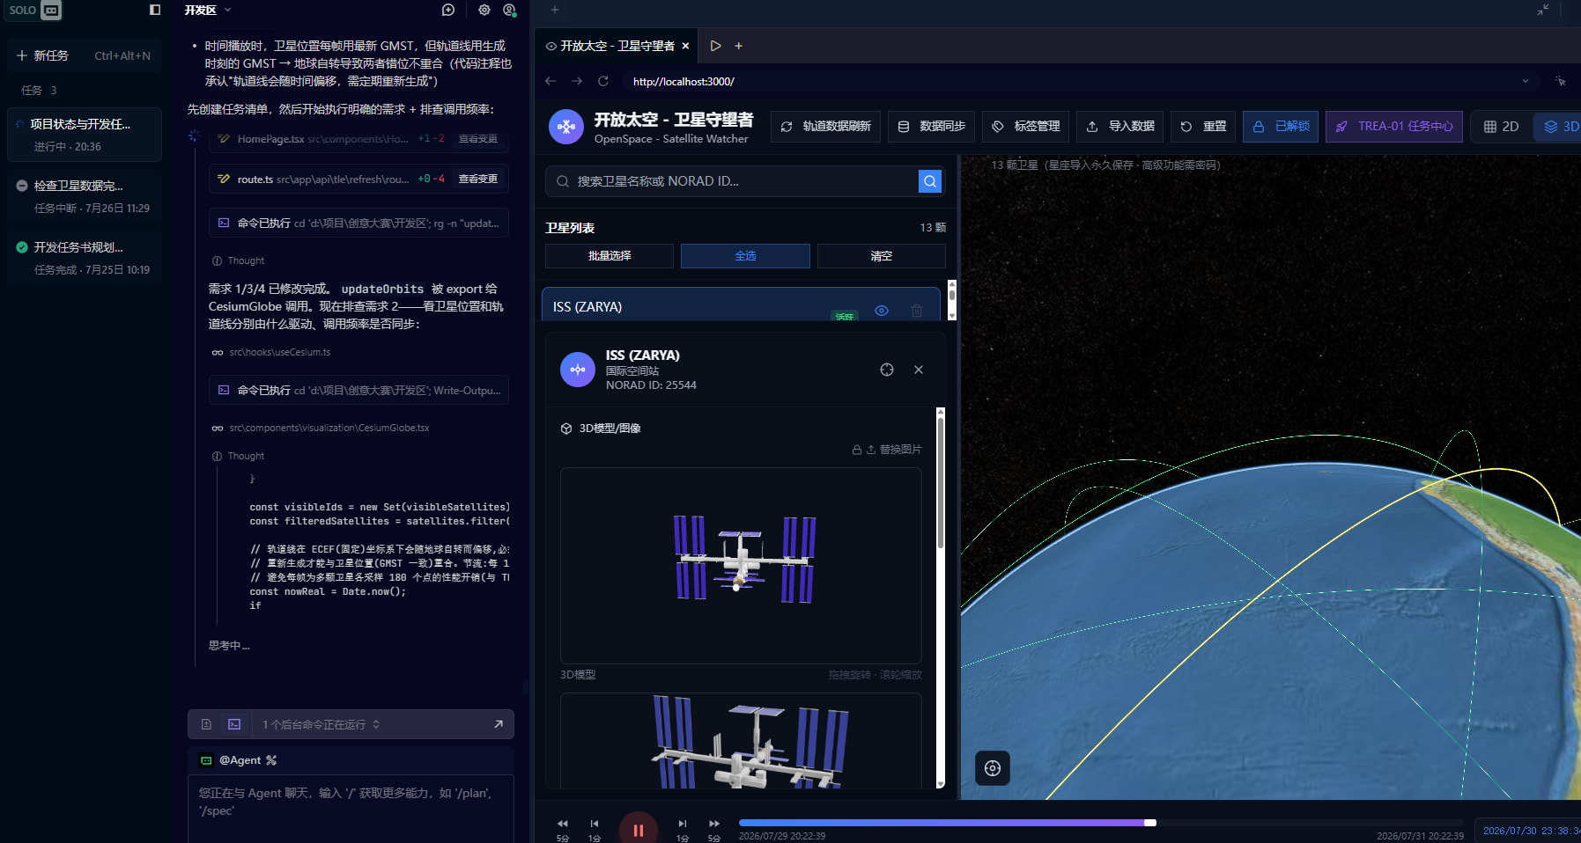The image size is (1581, 843).
Task: Submit search with blue magnifier button
Action: tap(930, 181)
